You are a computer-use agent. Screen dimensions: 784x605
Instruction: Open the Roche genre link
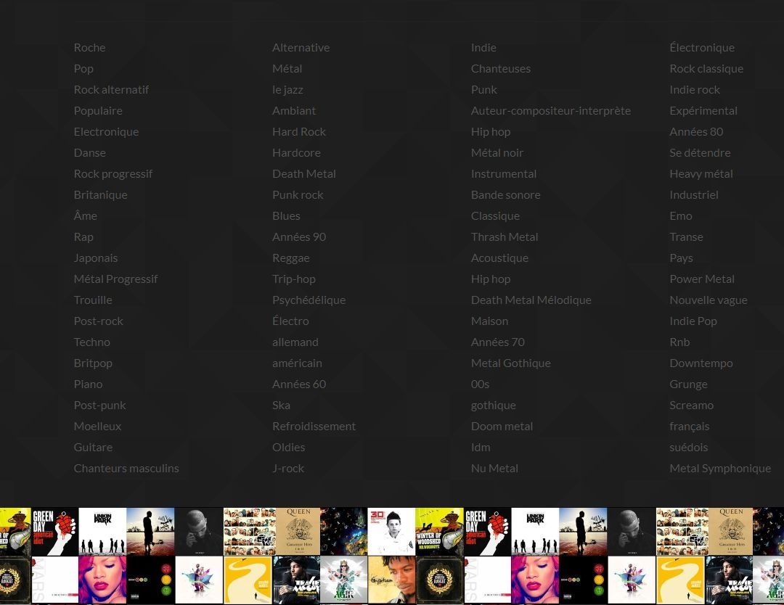click(89, 47)
